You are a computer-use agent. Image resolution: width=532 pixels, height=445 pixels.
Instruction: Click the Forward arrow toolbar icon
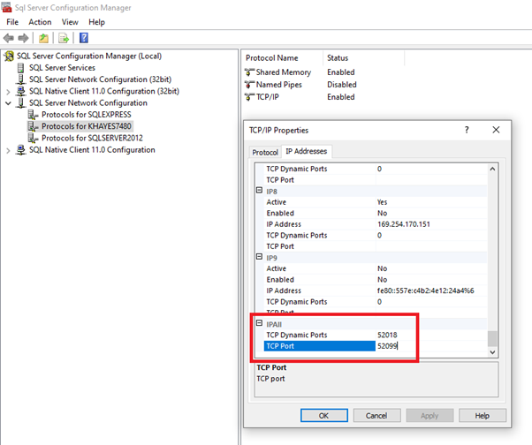[x=23, y=38]
